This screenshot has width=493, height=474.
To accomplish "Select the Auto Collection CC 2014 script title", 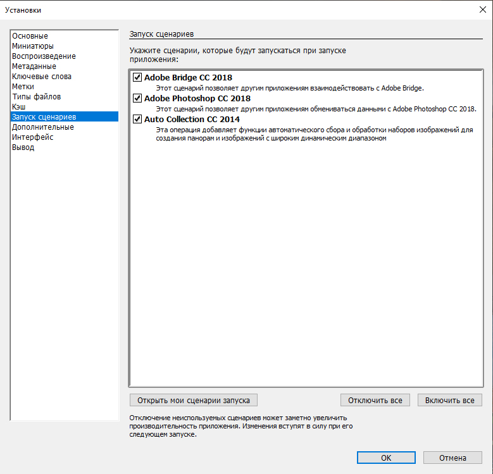I will [192, 120].
